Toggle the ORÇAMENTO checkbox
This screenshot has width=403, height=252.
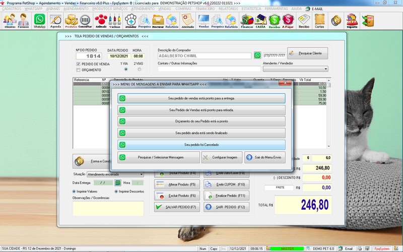[x=79, y=70]
